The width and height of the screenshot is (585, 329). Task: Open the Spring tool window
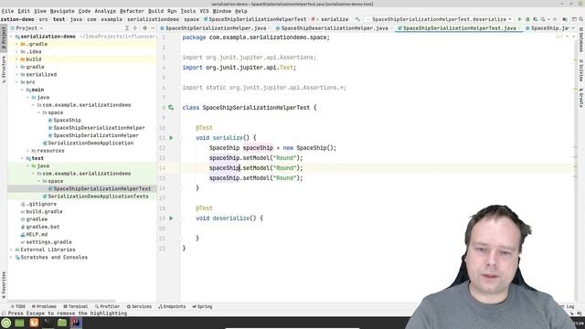tap(202, 307)
